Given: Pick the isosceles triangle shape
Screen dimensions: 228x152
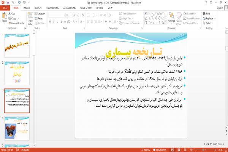Looking at the screenshot, I should (146, 18).
